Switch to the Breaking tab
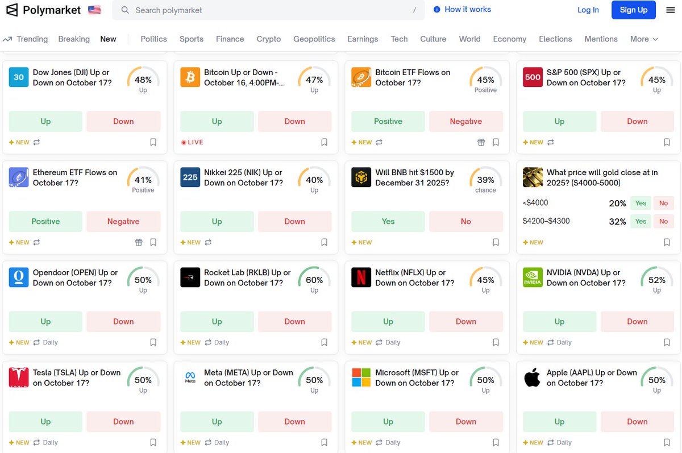 click(x=74, y=39)
